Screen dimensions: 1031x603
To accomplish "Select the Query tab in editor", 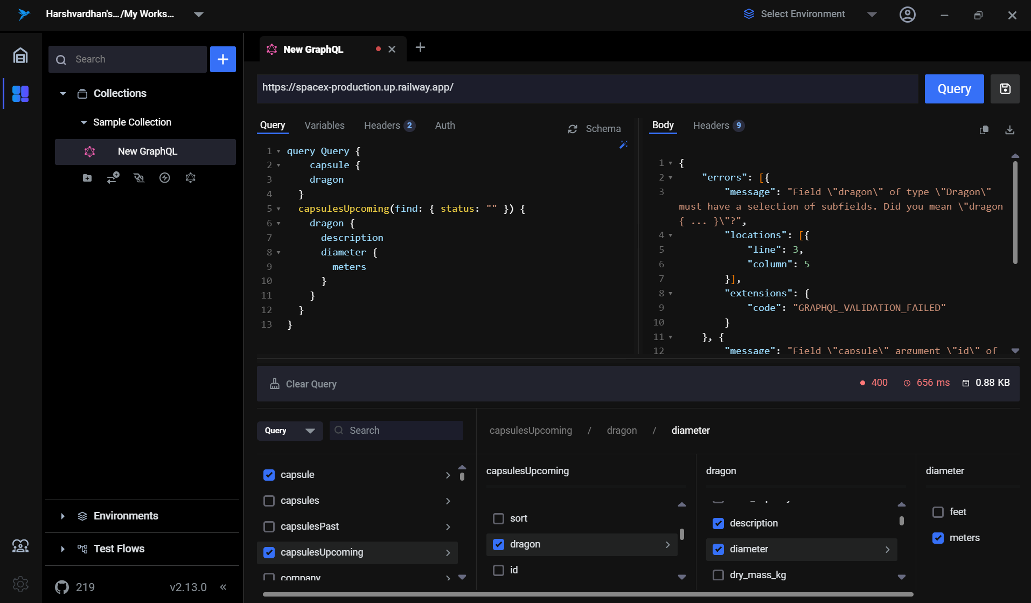I will [273, 126].
